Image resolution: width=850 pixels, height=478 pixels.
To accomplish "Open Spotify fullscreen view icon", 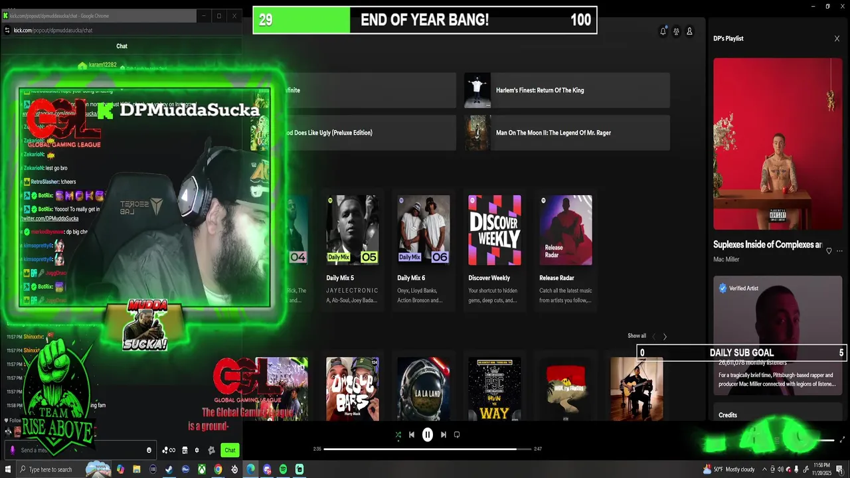I will [842, 439].
